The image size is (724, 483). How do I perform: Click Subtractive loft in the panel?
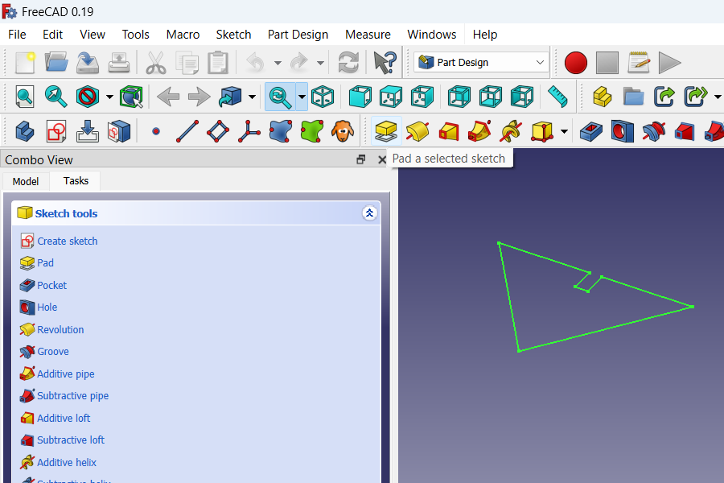[70, 440]
